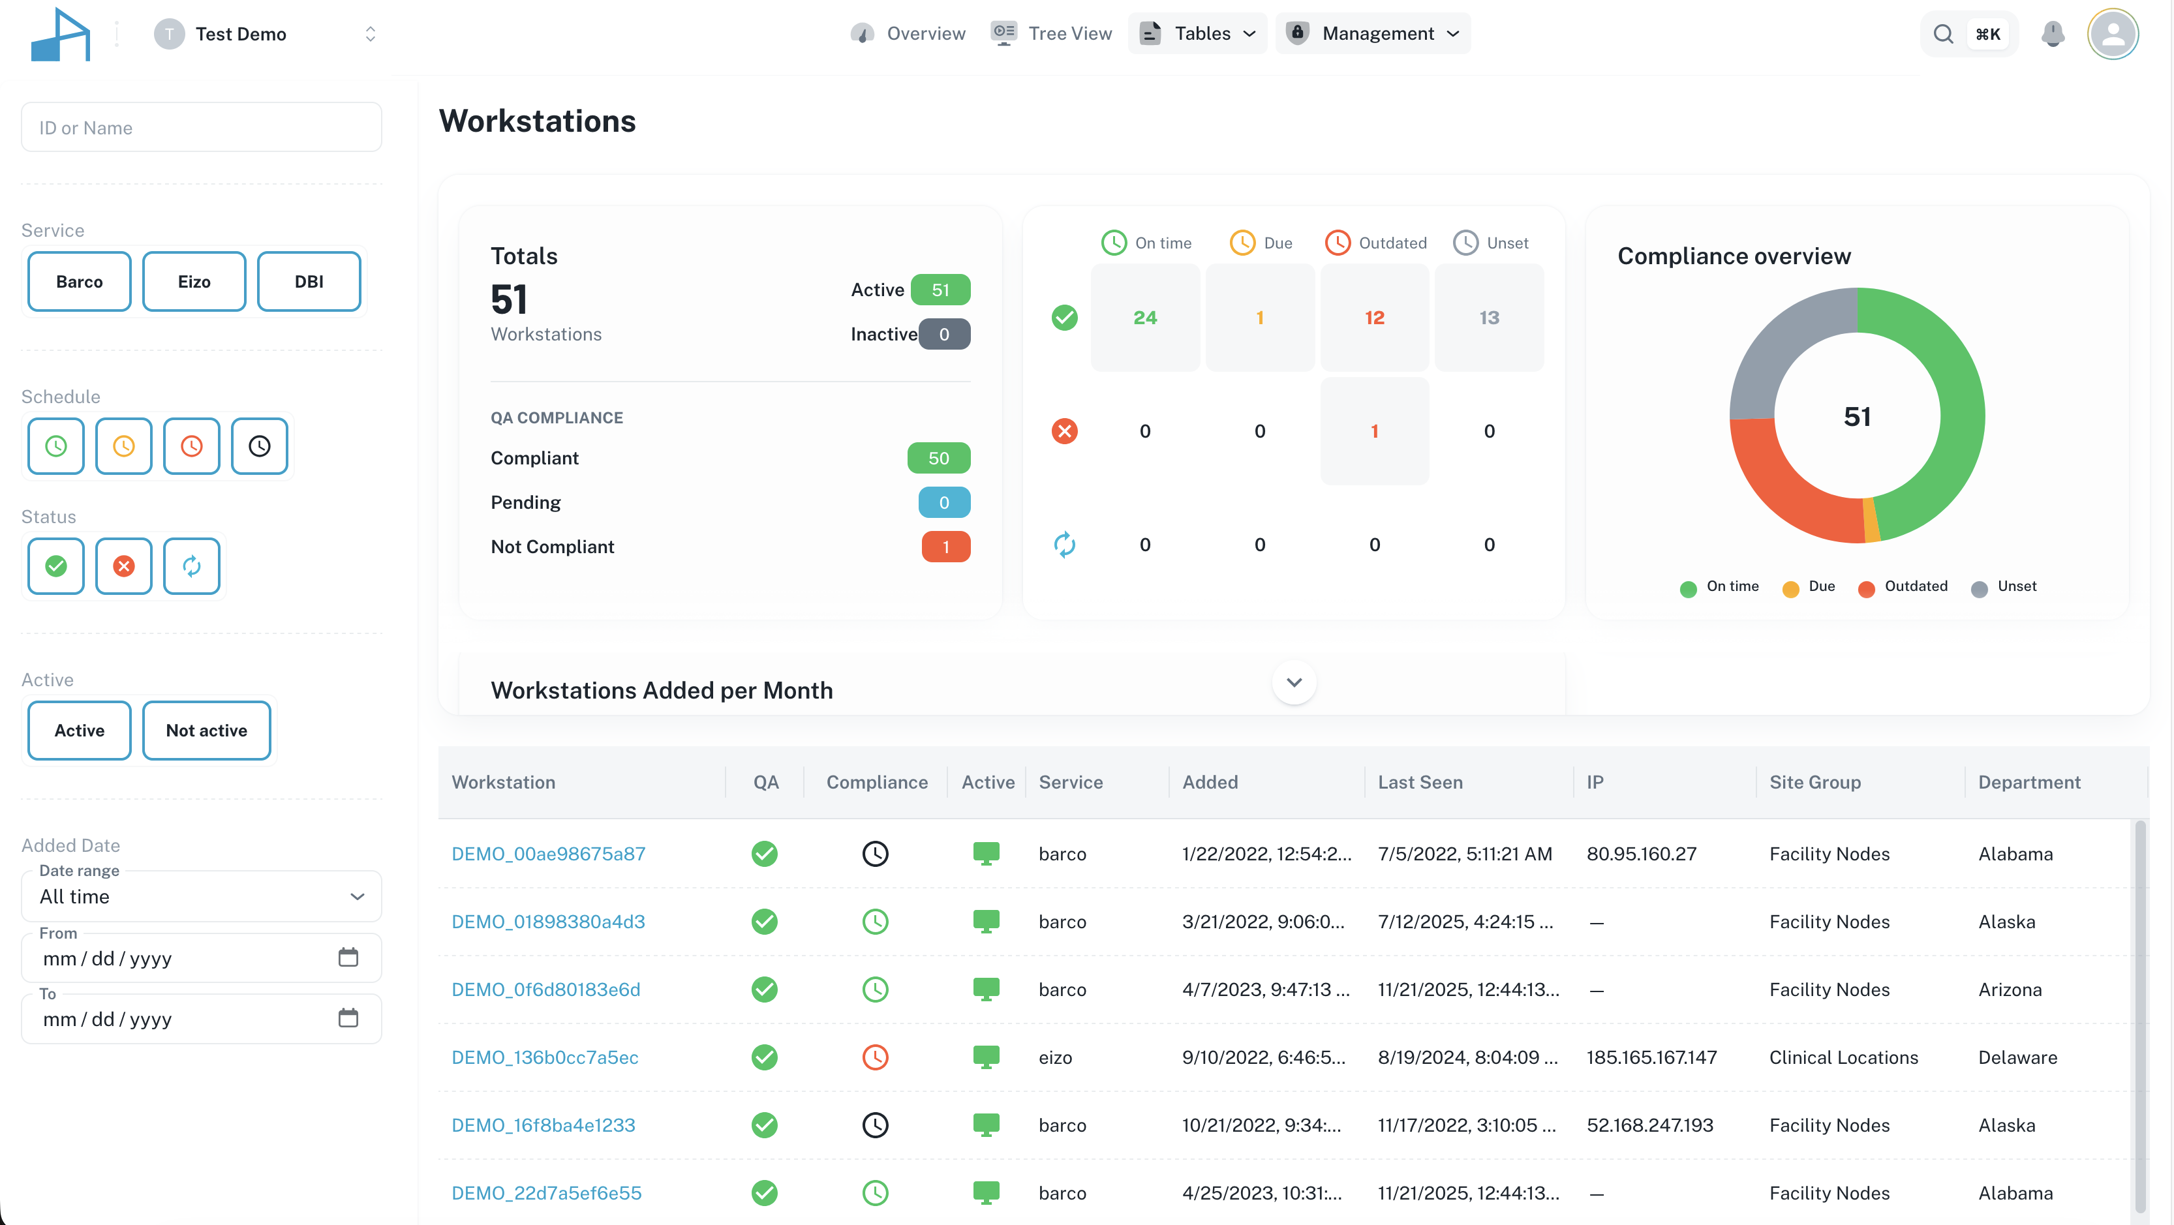The width and height of the screenshot is (2174, 1225).
Task: Open workstation DEMO_00ae98675a87 link
Action: tap(547, 854)
